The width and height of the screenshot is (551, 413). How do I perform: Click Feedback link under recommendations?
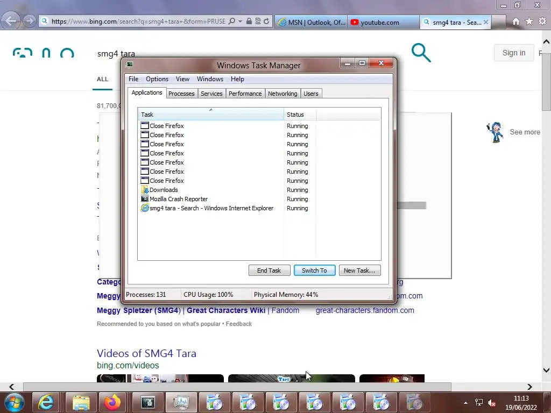click(x=238, y=324)
